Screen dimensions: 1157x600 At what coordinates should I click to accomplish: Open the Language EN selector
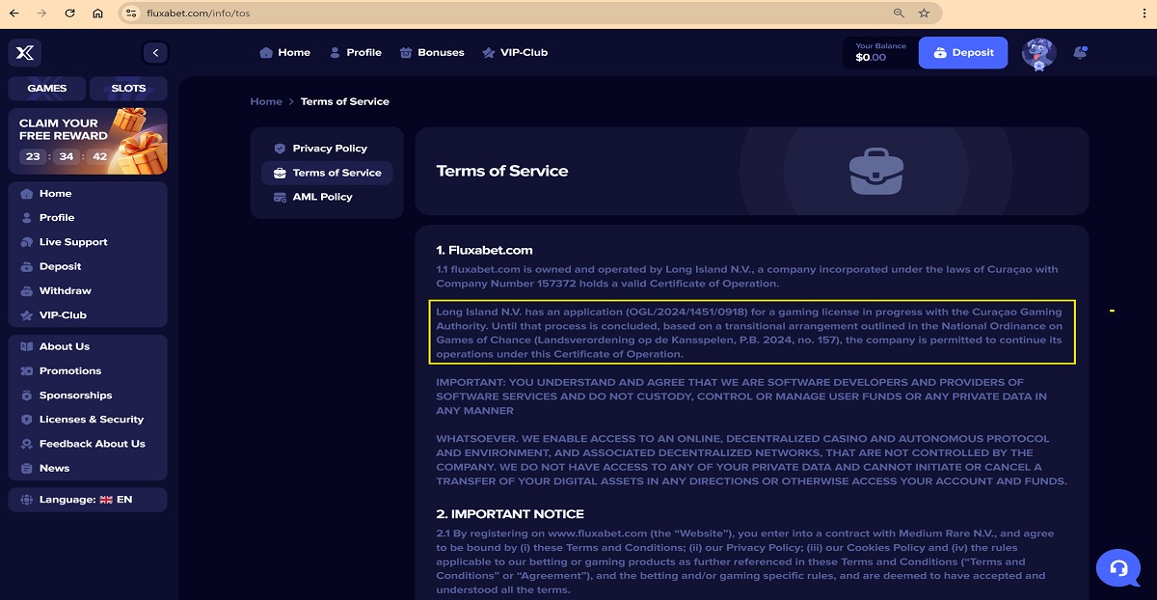pos(87,500)
